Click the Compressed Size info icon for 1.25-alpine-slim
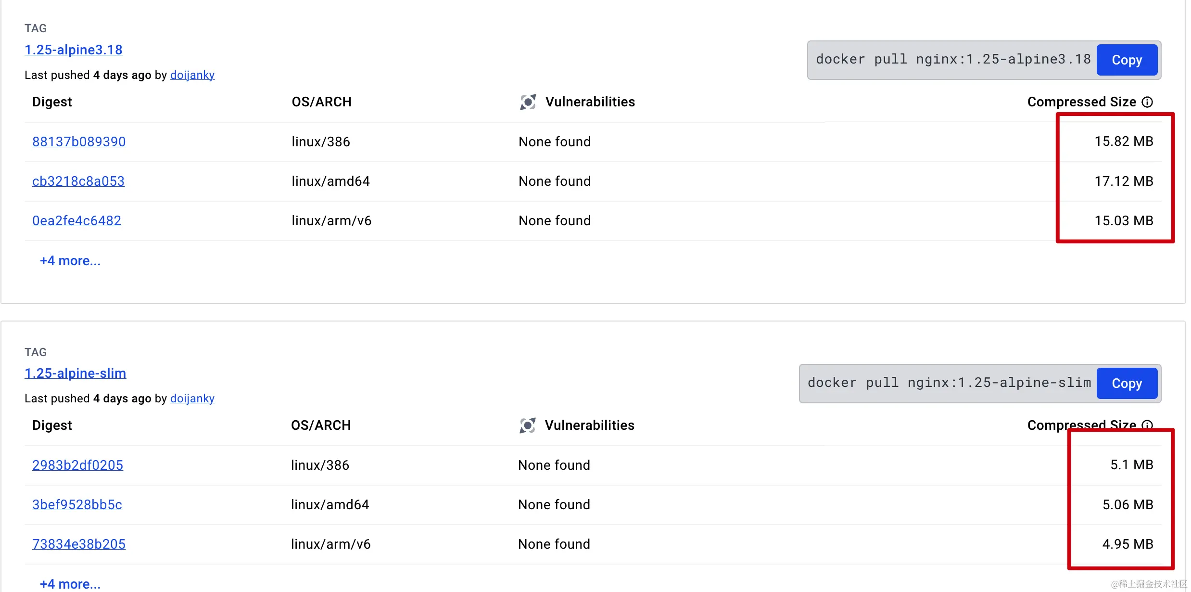The width and height of the screenshot is (1191, 592). point(1147,425)
